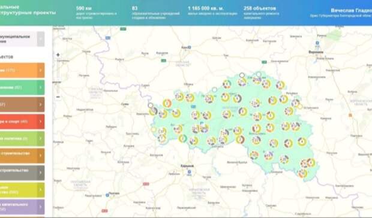Toggle the light green policy category (3) layer
The image size is (372, 218).
pyautogui.click(x=22, y=138)
